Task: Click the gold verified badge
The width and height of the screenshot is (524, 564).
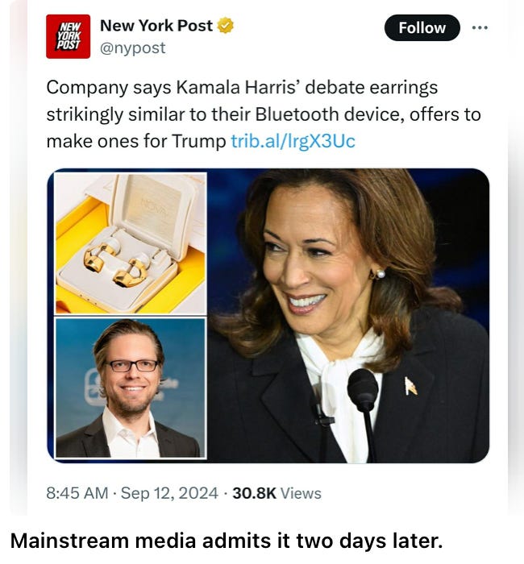Action: click(226, 26)
